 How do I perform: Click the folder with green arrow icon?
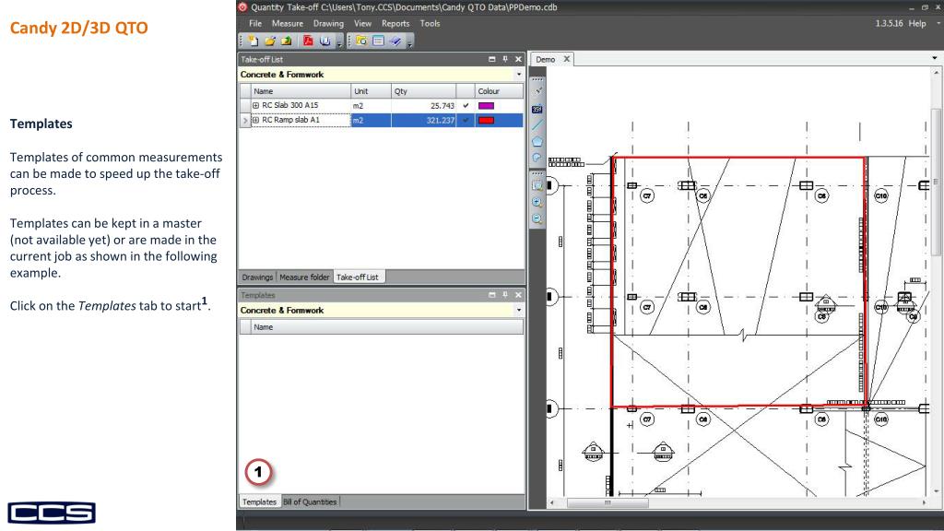(286, 41)
